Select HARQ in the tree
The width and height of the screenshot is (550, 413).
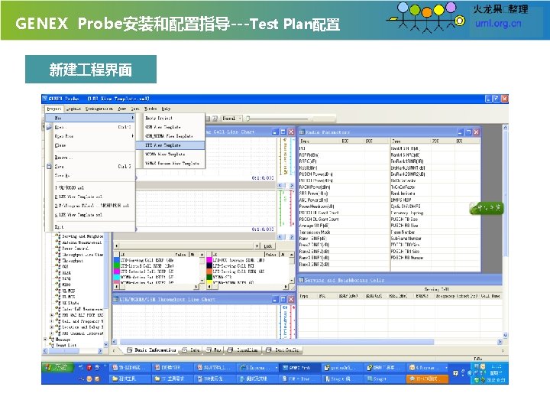tap(66, 278)
